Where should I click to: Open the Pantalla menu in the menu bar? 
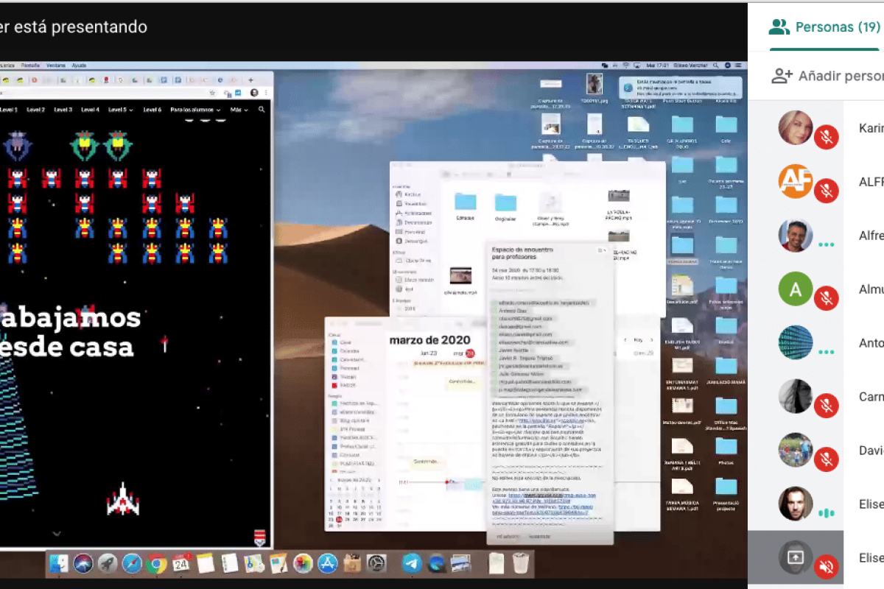(32, 65)
